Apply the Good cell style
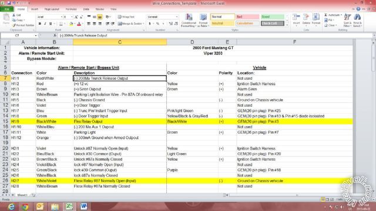Screen dimensions: 376x211 coord(273,17)
